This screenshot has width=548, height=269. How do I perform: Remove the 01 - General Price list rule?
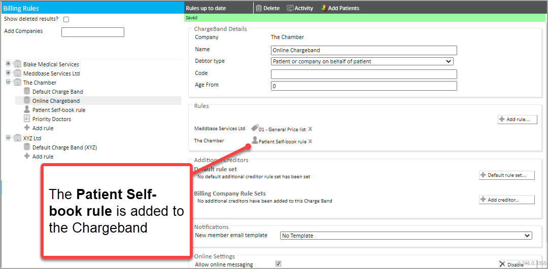[311, 129]
